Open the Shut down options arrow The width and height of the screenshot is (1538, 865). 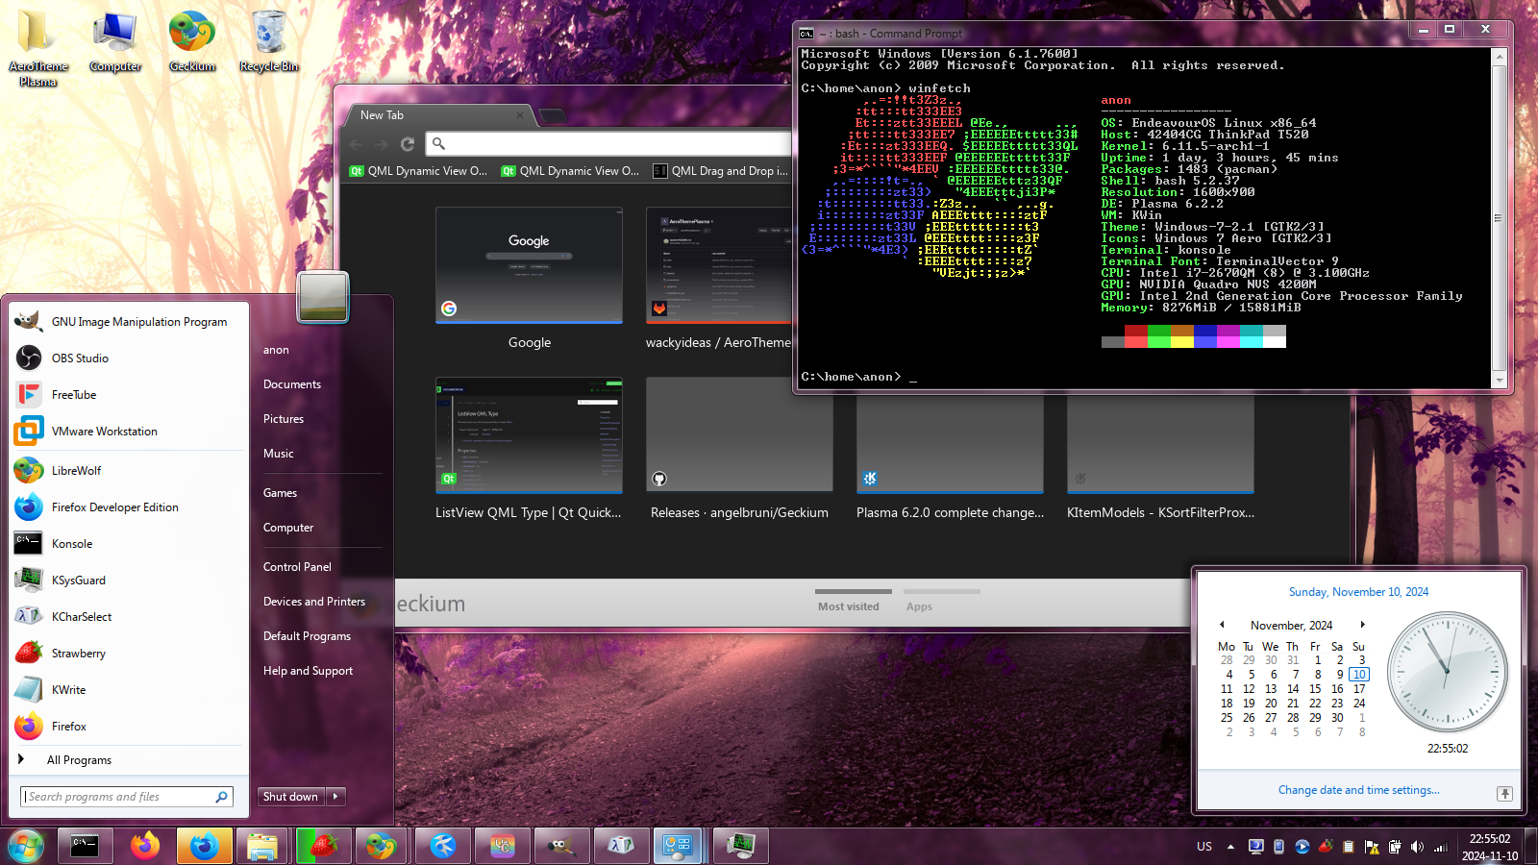click(335, 796)
